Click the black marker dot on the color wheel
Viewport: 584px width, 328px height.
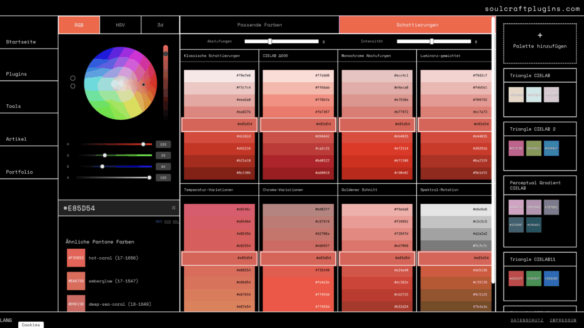click(143, 84)
